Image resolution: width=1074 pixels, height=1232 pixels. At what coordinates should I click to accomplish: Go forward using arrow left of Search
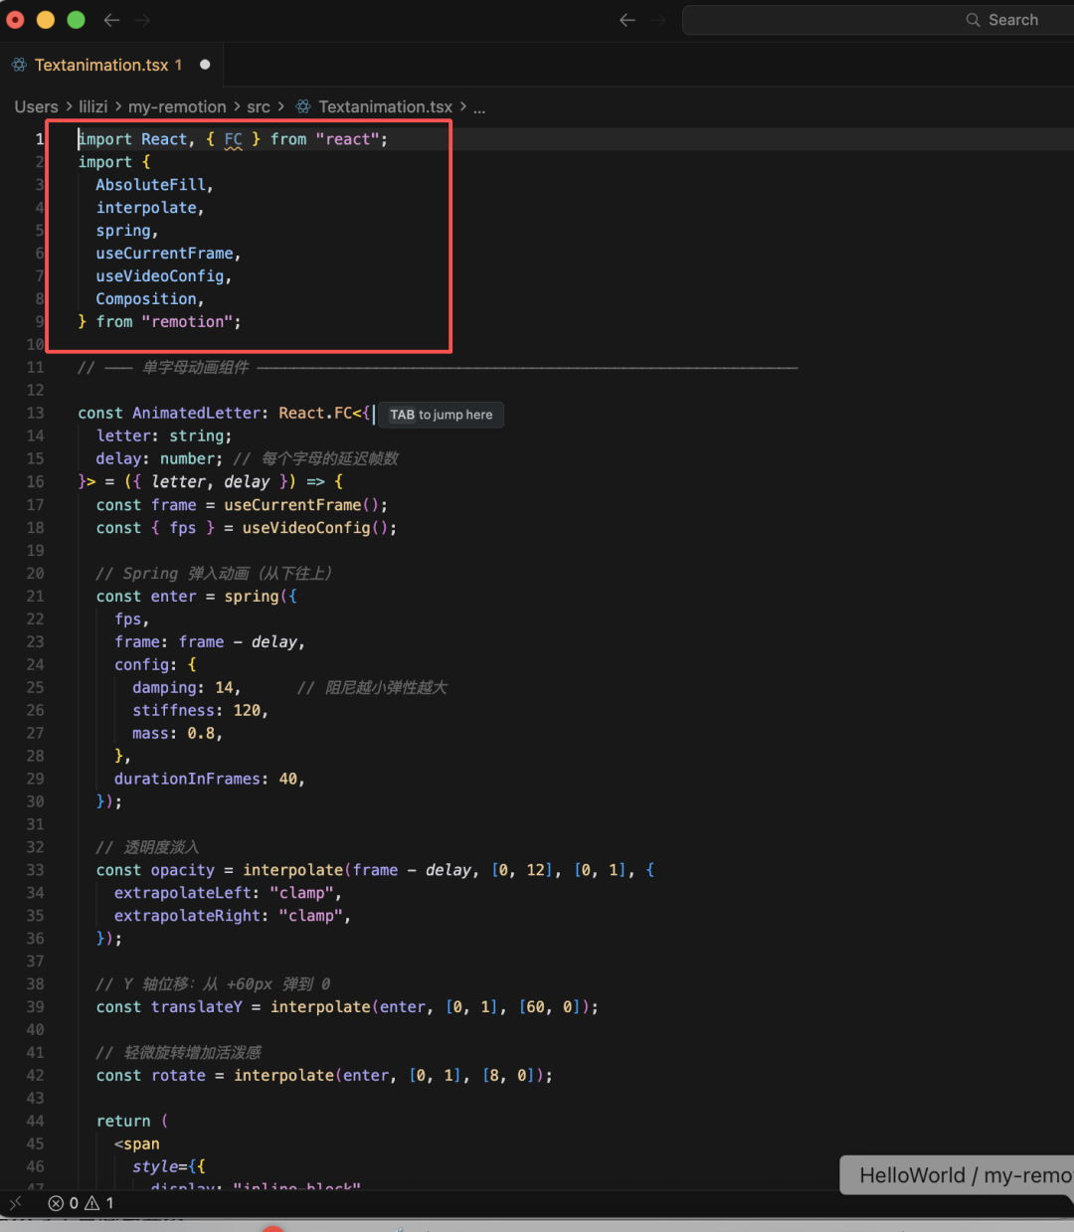tap(657, 20)
